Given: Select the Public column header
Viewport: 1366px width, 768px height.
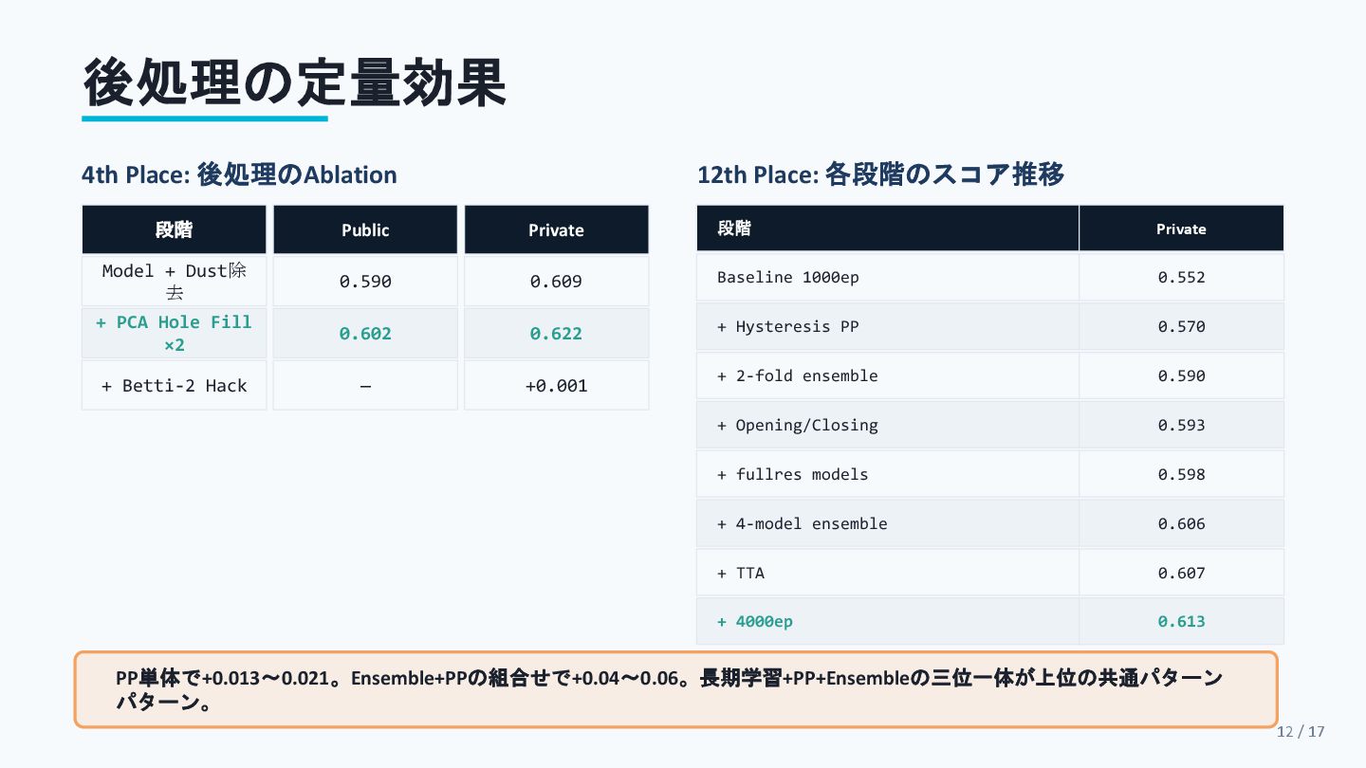Looking at the screenshot, I should pyautogui.click(x=365, y=230).
